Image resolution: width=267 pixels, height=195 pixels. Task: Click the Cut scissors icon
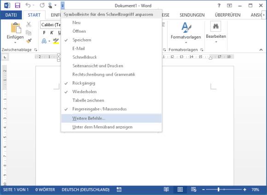[29, 25]
